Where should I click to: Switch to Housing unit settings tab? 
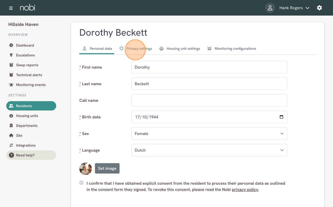(180, 49)
